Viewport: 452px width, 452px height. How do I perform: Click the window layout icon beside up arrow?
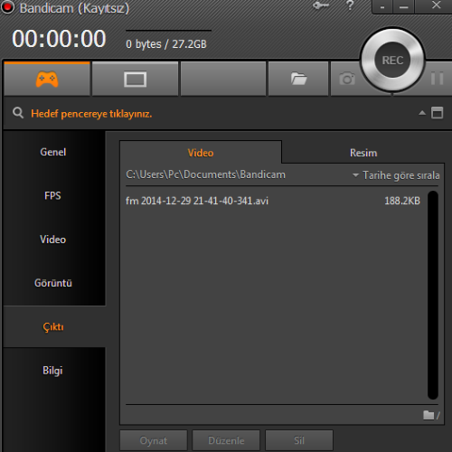tap(437, 113)
